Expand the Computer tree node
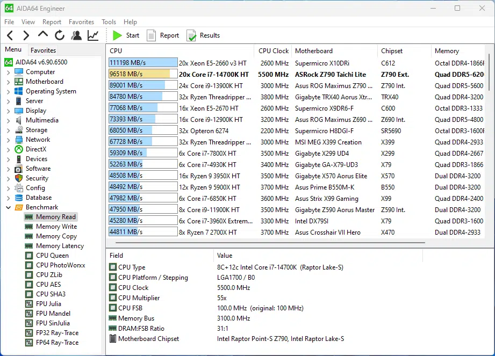This screenshot has height=356, width=495. click(x=8, y=72)
